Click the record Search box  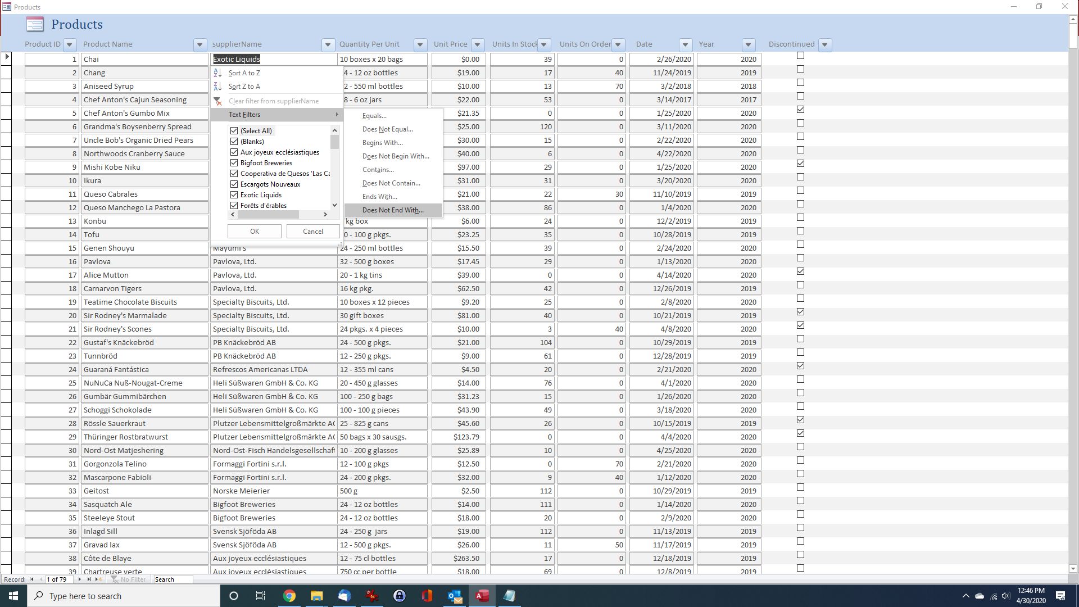pos(173,579)
